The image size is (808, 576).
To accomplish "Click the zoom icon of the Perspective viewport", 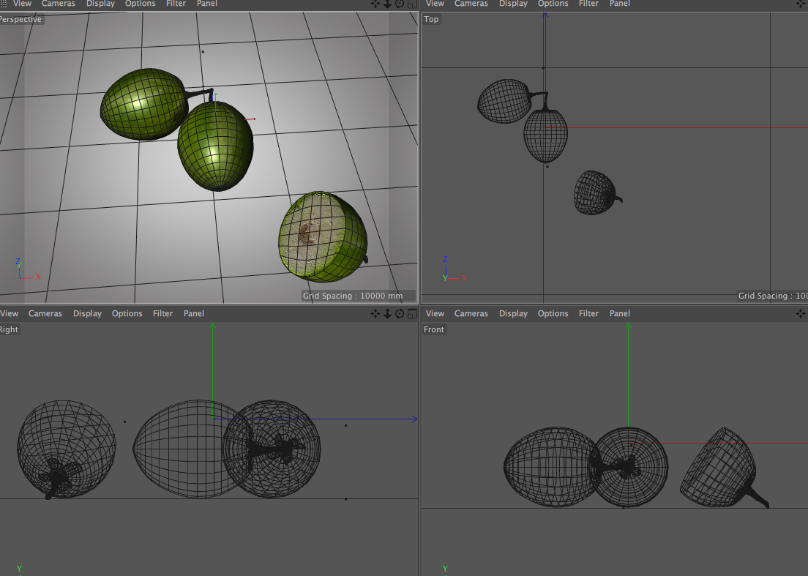I will 387,4.
